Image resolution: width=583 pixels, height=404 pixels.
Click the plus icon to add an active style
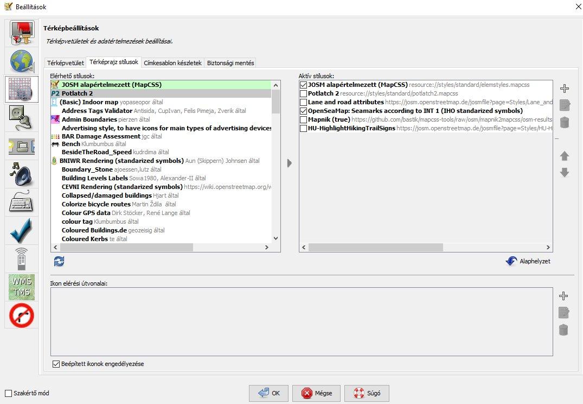point(565,89)
